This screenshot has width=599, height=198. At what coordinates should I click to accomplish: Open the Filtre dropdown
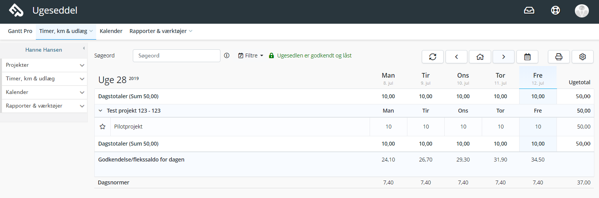251,56
